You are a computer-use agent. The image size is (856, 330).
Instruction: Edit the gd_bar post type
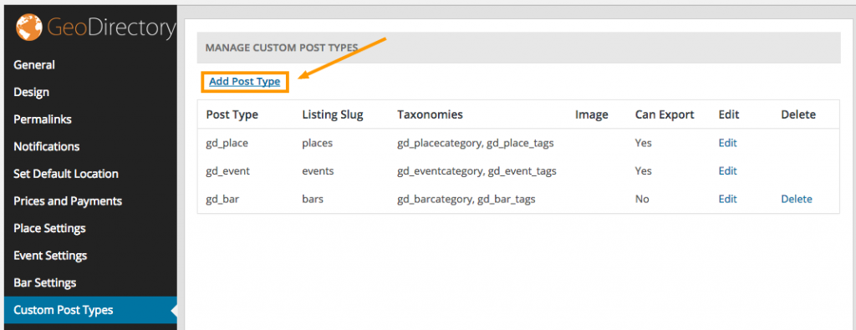click(x=728, y=199)
